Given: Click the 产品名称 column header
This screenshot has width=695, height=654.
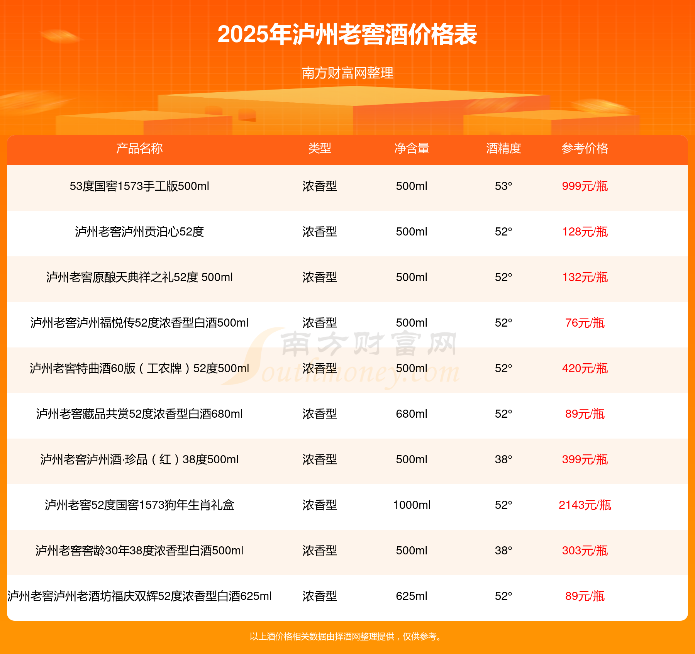Looking at the screenshot, I should [139, 148].
